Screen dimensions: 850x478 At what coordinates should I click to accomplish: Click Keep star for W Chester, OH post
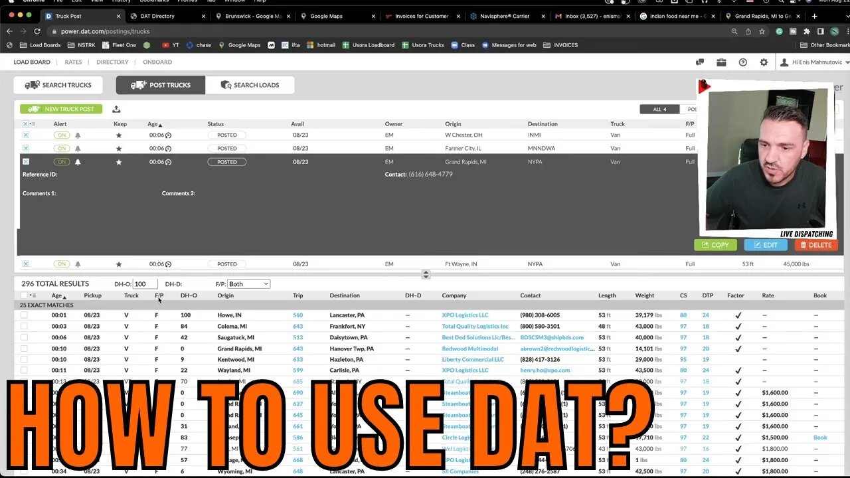pyautogui.click(x=119, y=135)
